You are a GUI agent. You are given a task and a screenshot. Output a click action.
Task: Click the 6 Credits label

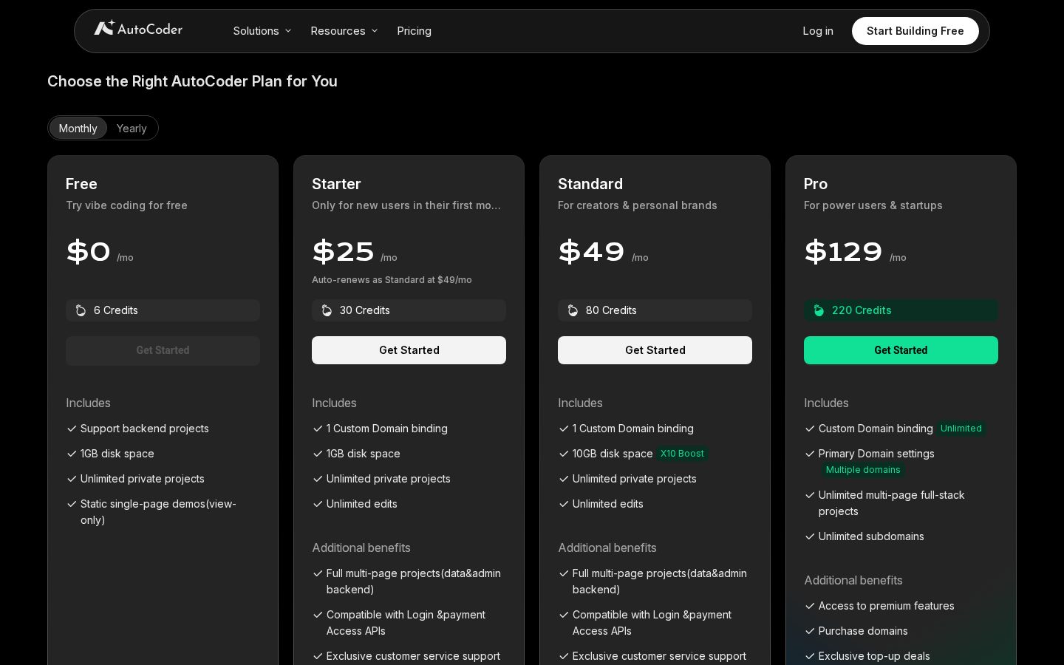(x=116, y=310)
